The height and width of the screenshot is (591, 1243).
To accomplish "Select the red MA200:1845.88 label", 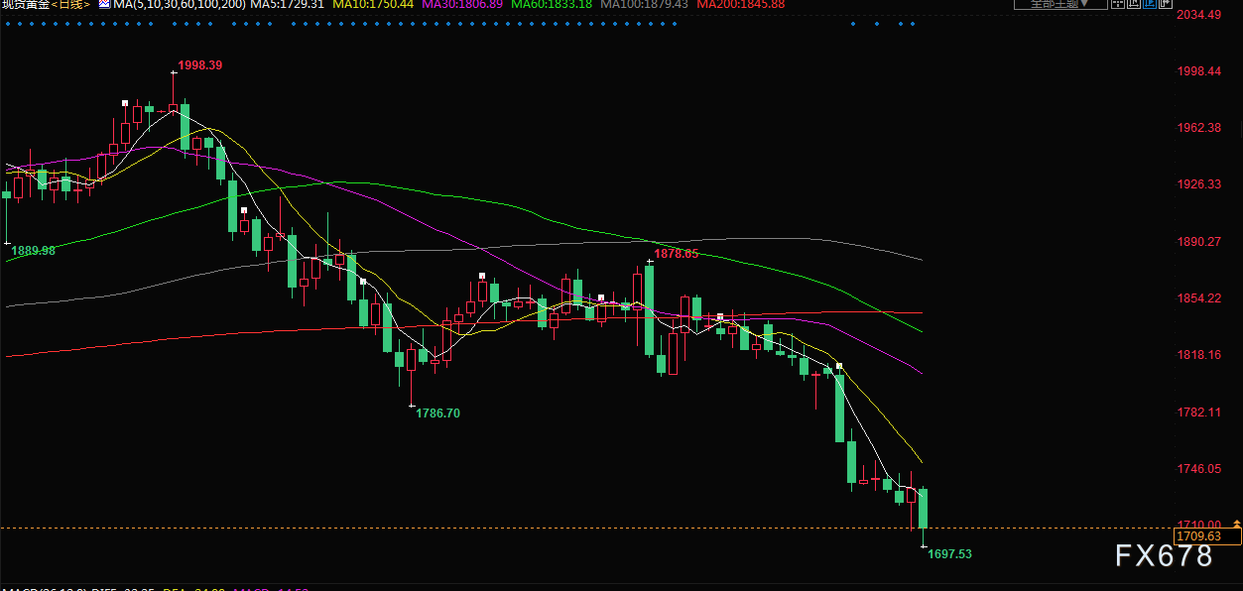I will pyautogui.click(x=740, y=4).
